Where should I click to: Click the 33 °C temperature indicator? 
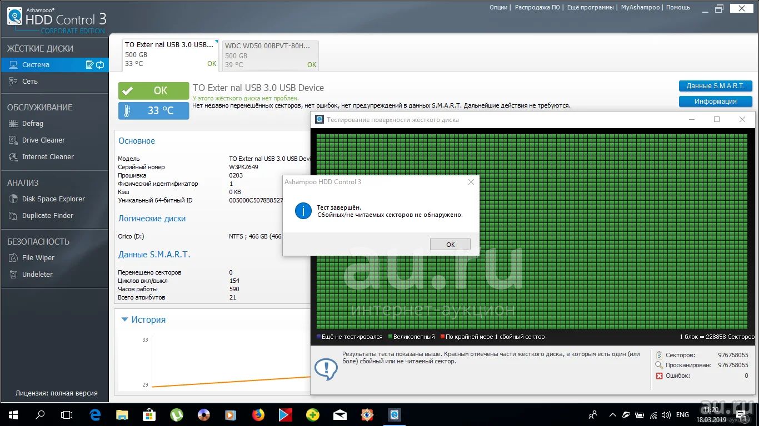(153, 111)
